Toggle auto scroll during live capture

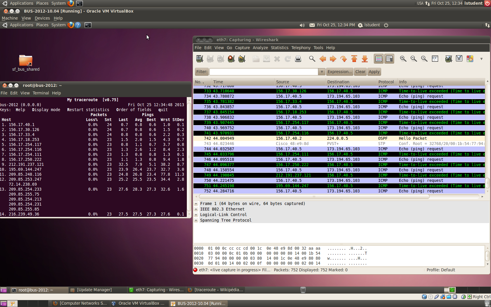tap(389, 59)
